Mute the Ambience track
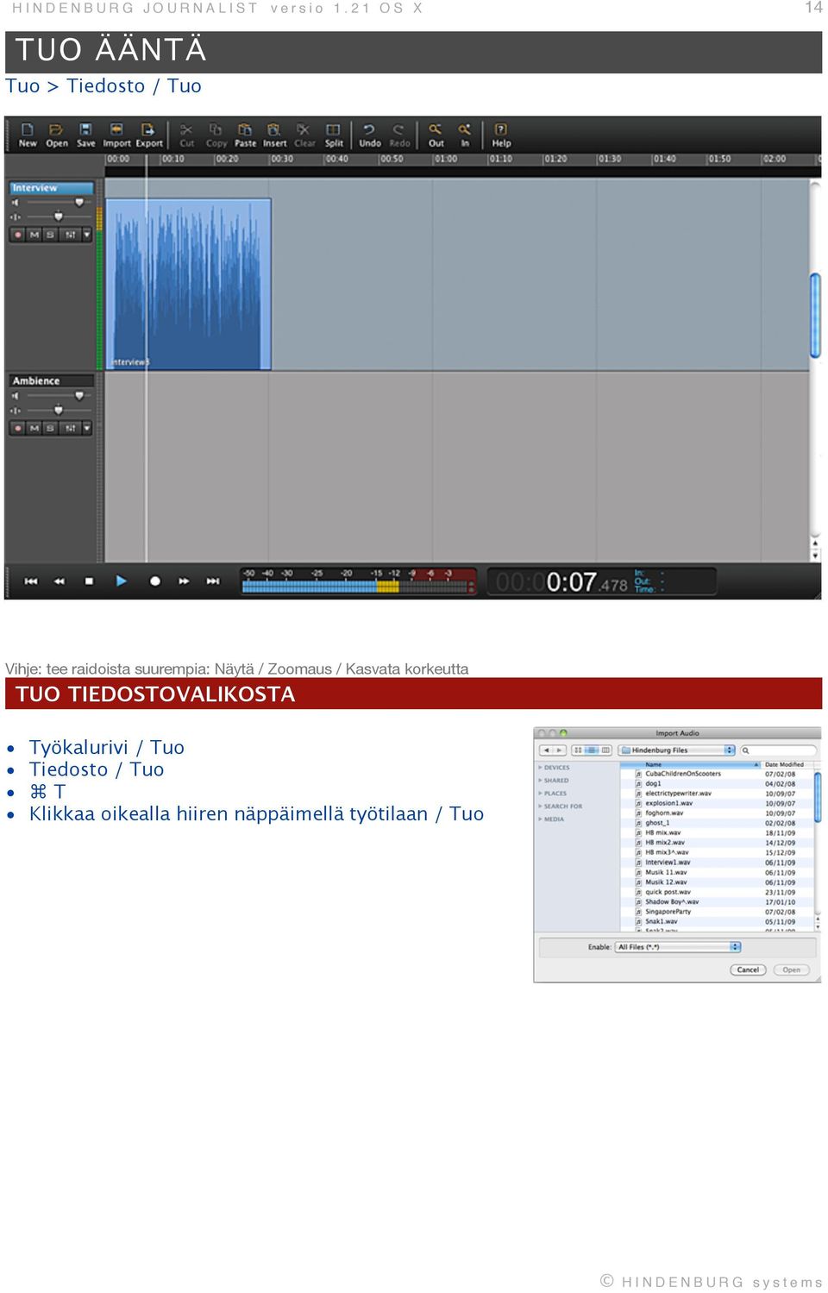 coord(34,428)
